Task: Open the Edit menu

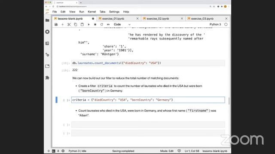Action: click(x=63, y=12)
